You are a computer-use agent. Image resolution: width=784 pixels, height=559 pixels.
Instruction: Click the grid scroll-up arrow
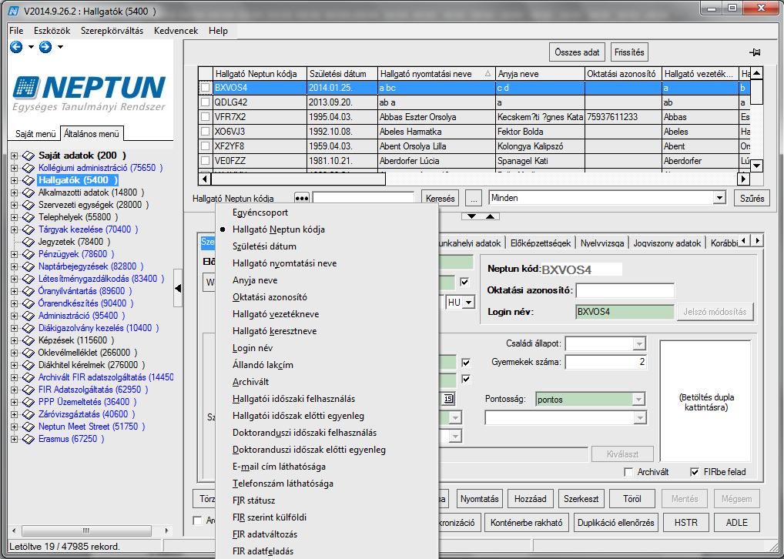coord(757,73)
